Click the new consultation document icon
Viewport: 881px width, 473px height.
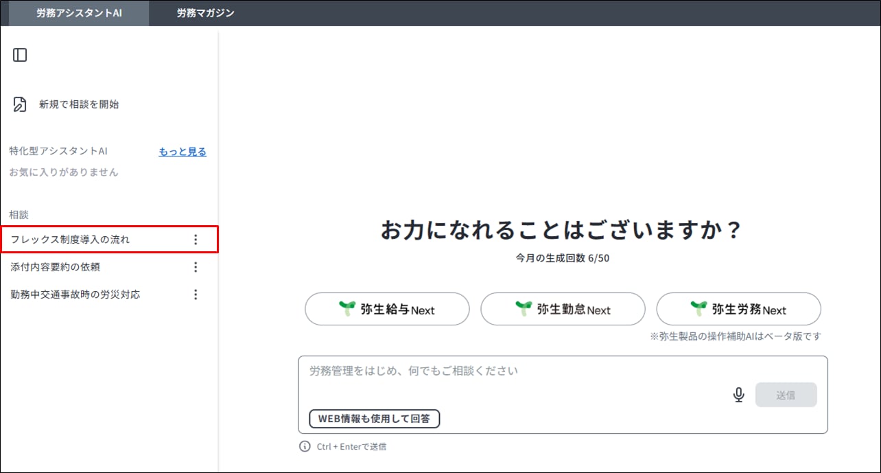click(20, 104)
